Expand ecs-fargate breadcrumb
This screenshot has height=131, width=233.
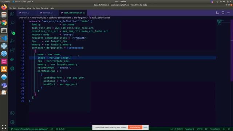(80, 18)
